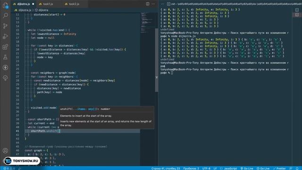Viewport: 302px width, 170px height.
Task: Click the terminal prompt cursor at the end
Action: (x=172, y=73)
